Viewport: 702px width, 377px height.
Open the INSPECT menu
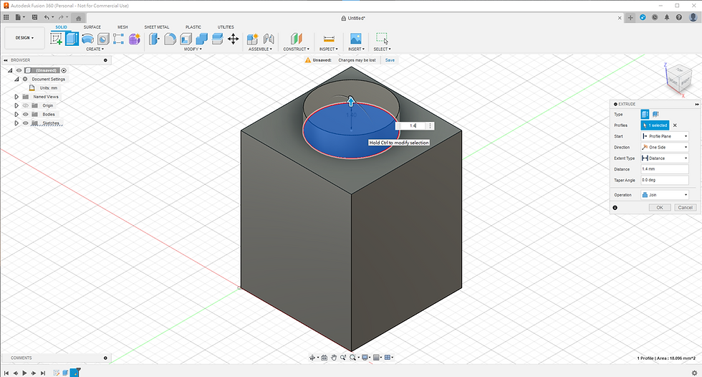(x=329, y=49)
